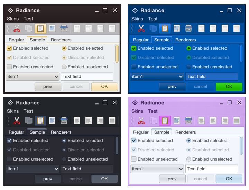Screen dimensions: 249x190
Task: Click the Text field input in the dark-skinned window
Action: coord(87,169)
